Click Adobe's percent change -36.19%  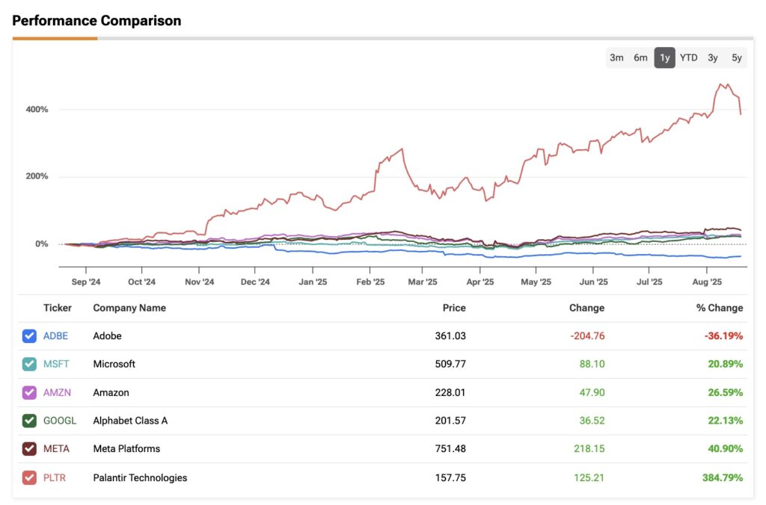[x=723, y=335]
